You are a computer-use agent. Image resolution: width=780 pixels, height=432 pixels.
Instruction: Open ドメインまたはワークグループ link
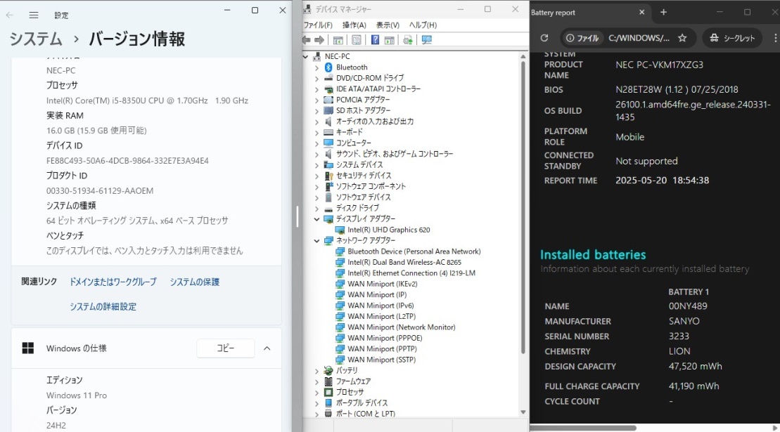pyautogui.click(x=113, y=282)
